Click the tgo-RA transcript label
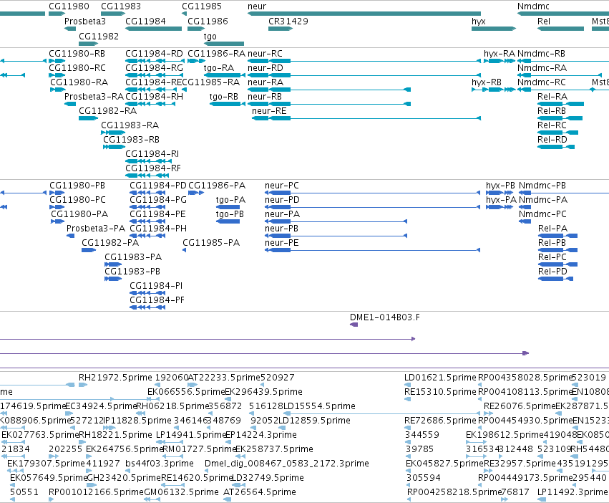 click(219, 67)
